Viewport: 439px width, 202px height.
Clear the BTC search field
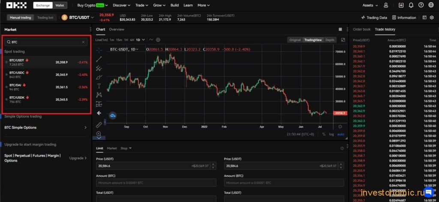pos(83,42)
